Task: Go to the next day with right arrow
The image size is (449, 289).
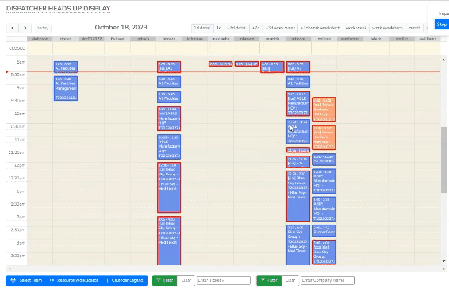Action: point(25,28)
